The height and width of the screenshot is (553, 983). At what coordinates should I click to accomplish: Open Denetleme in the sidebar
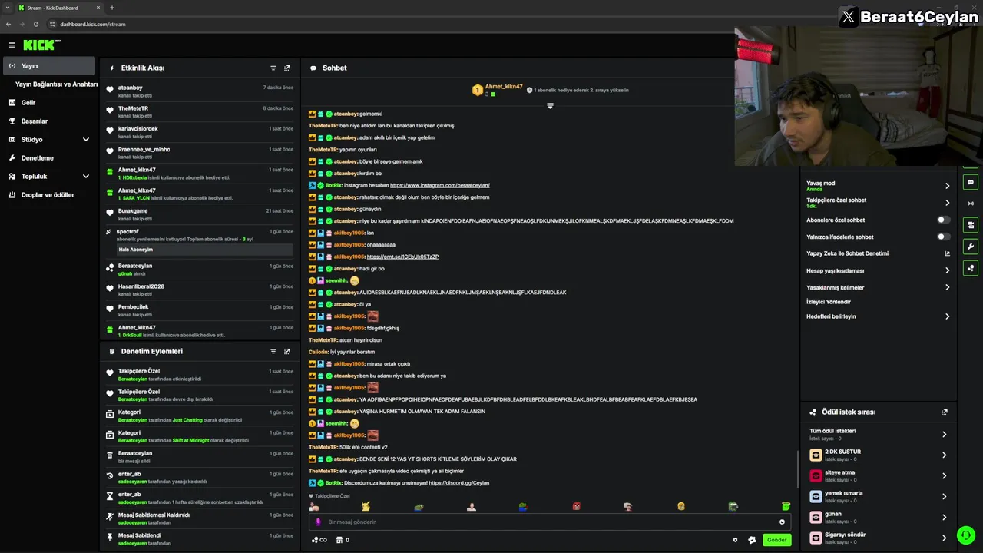[x=49, y=158]
